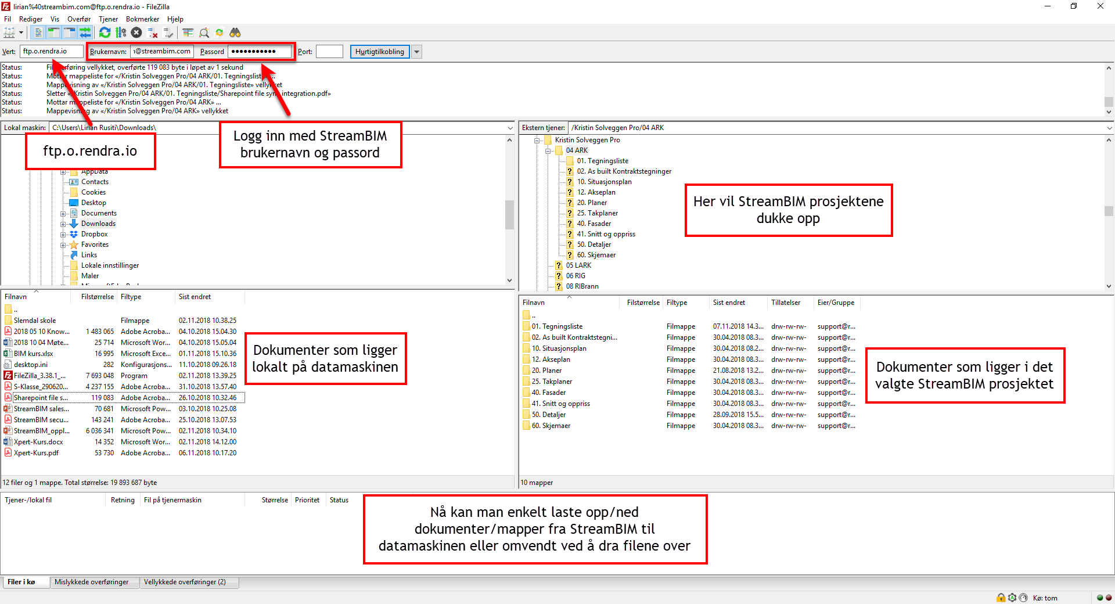Switch to Mislykkede overføringer tab

[91, 582]
